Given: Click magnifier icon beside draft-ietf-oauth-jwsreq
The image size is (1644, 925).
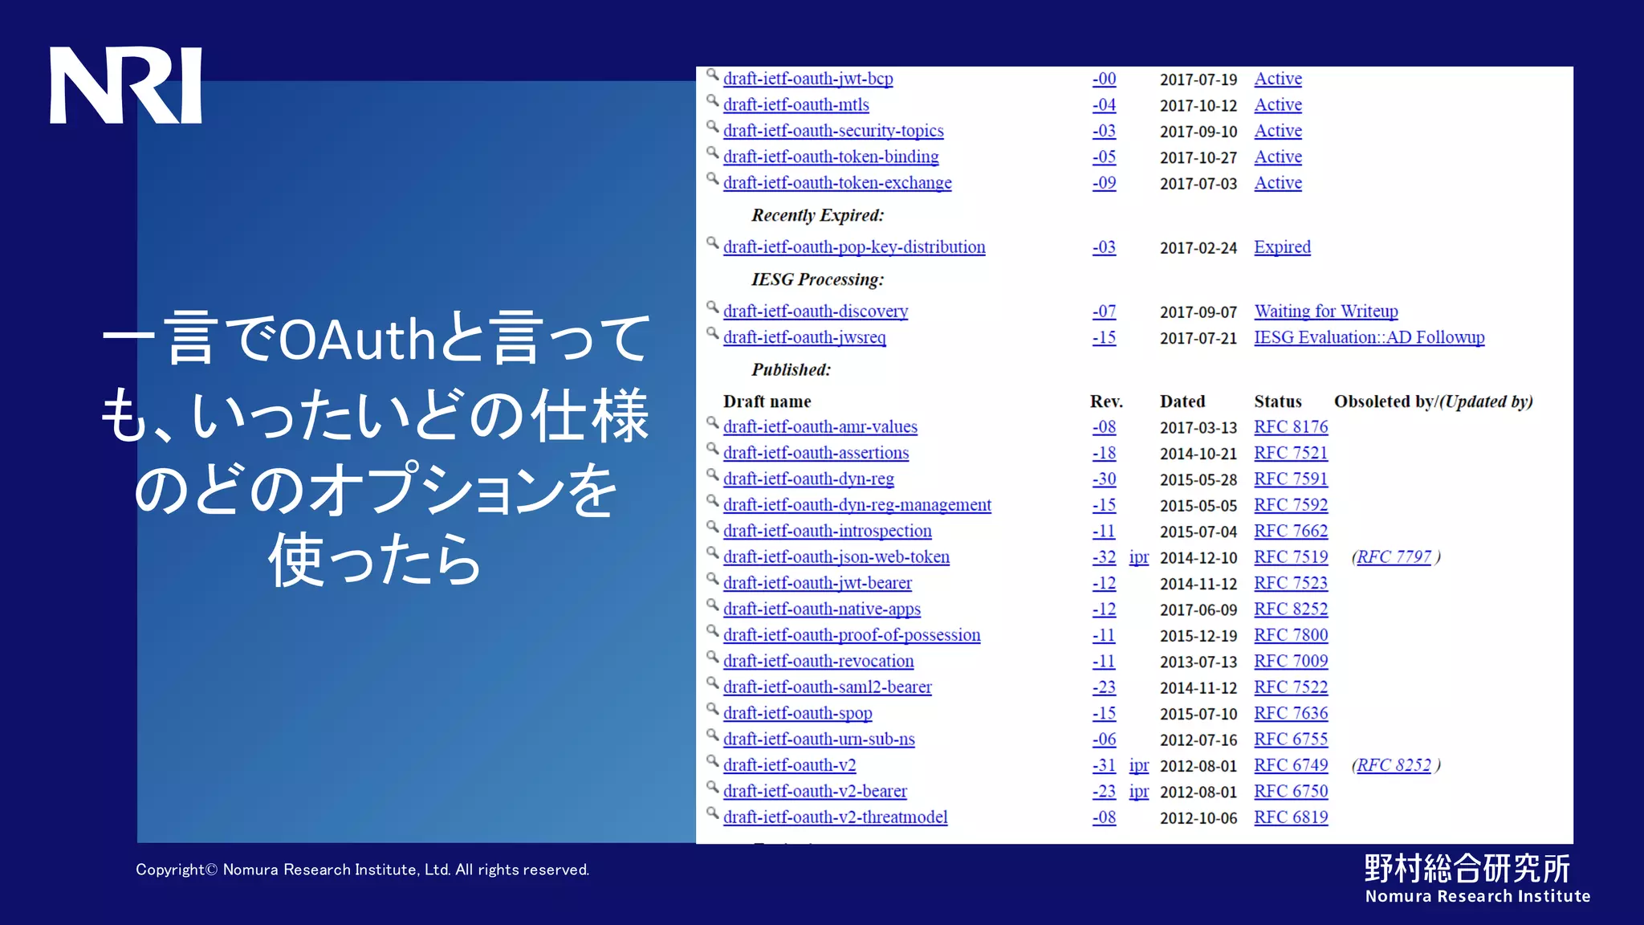Looking at the screenshot, I should [x=712, y=333].
